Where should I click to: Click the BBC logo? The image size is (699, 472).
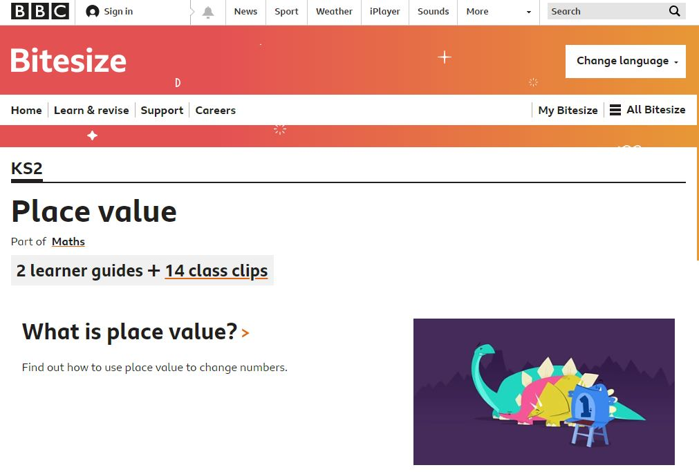point(40,12)
